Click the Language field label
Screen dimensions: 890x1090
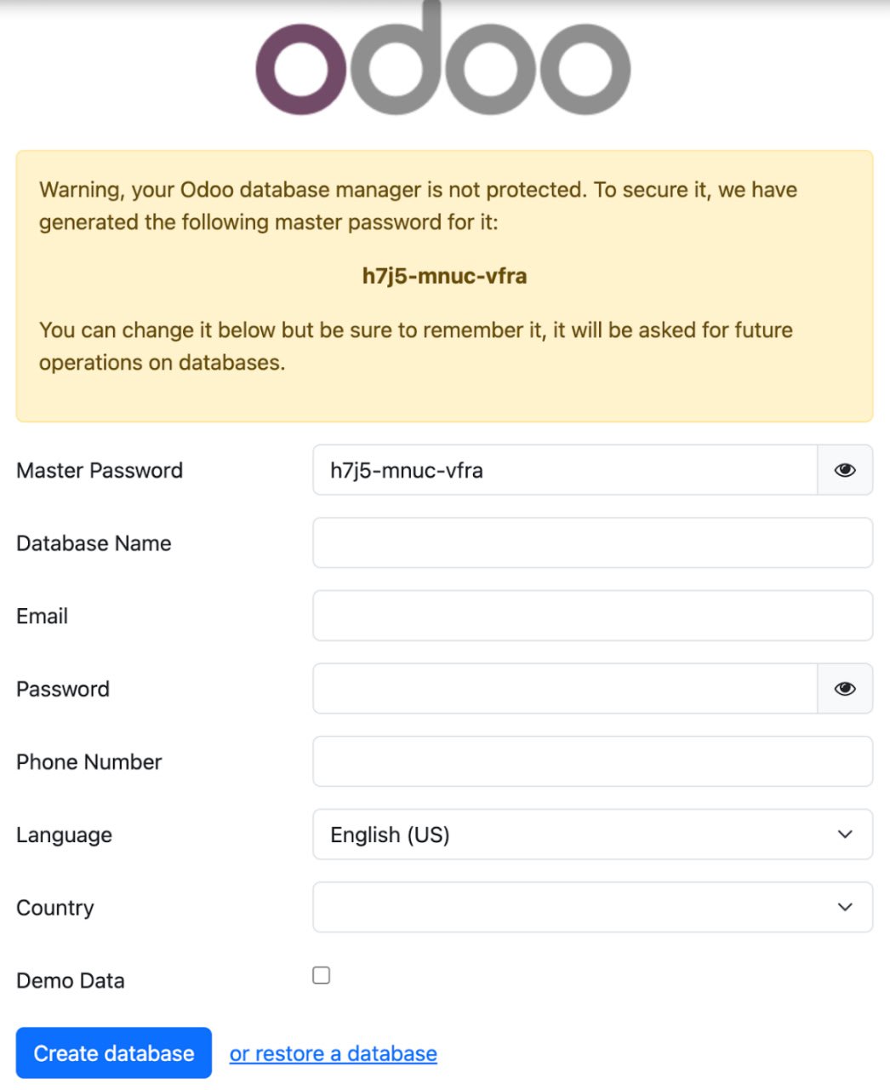pyautogui.click(x=65, y=835)
